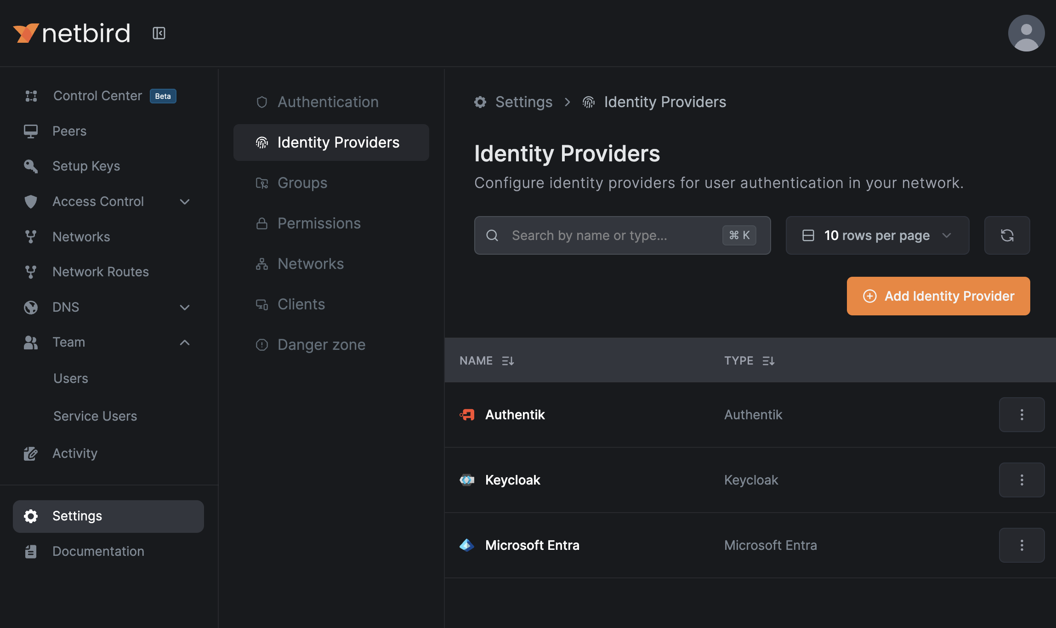This screenshot has height=628, width=1056.
Task: Open the Settings breadcrumb link
Action: (x=524, y=102)
